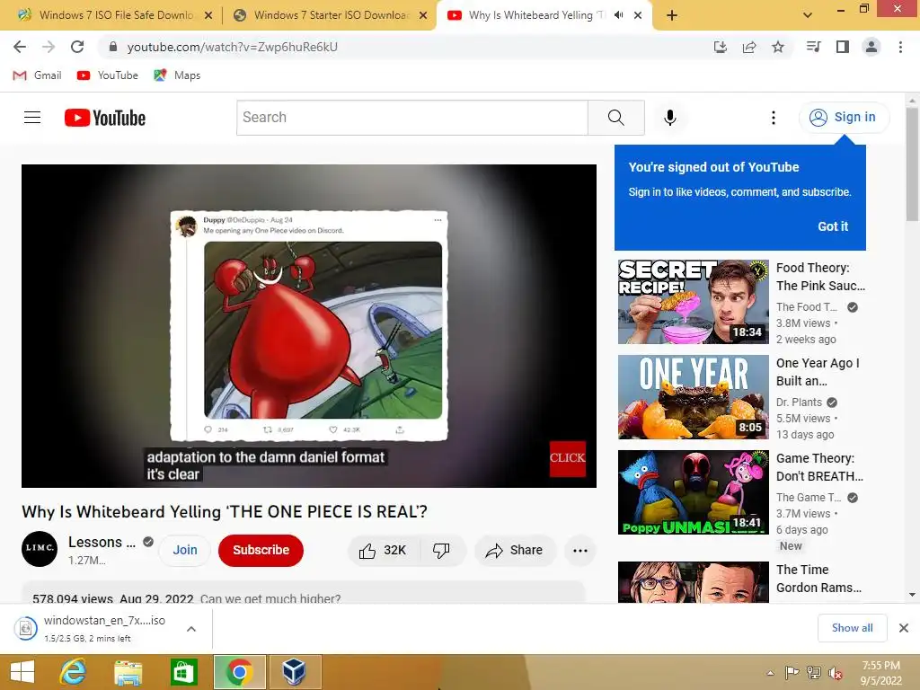Subscribe to the Lessons channel
This screenshot has width=920, height=690.
click(261, 551)
